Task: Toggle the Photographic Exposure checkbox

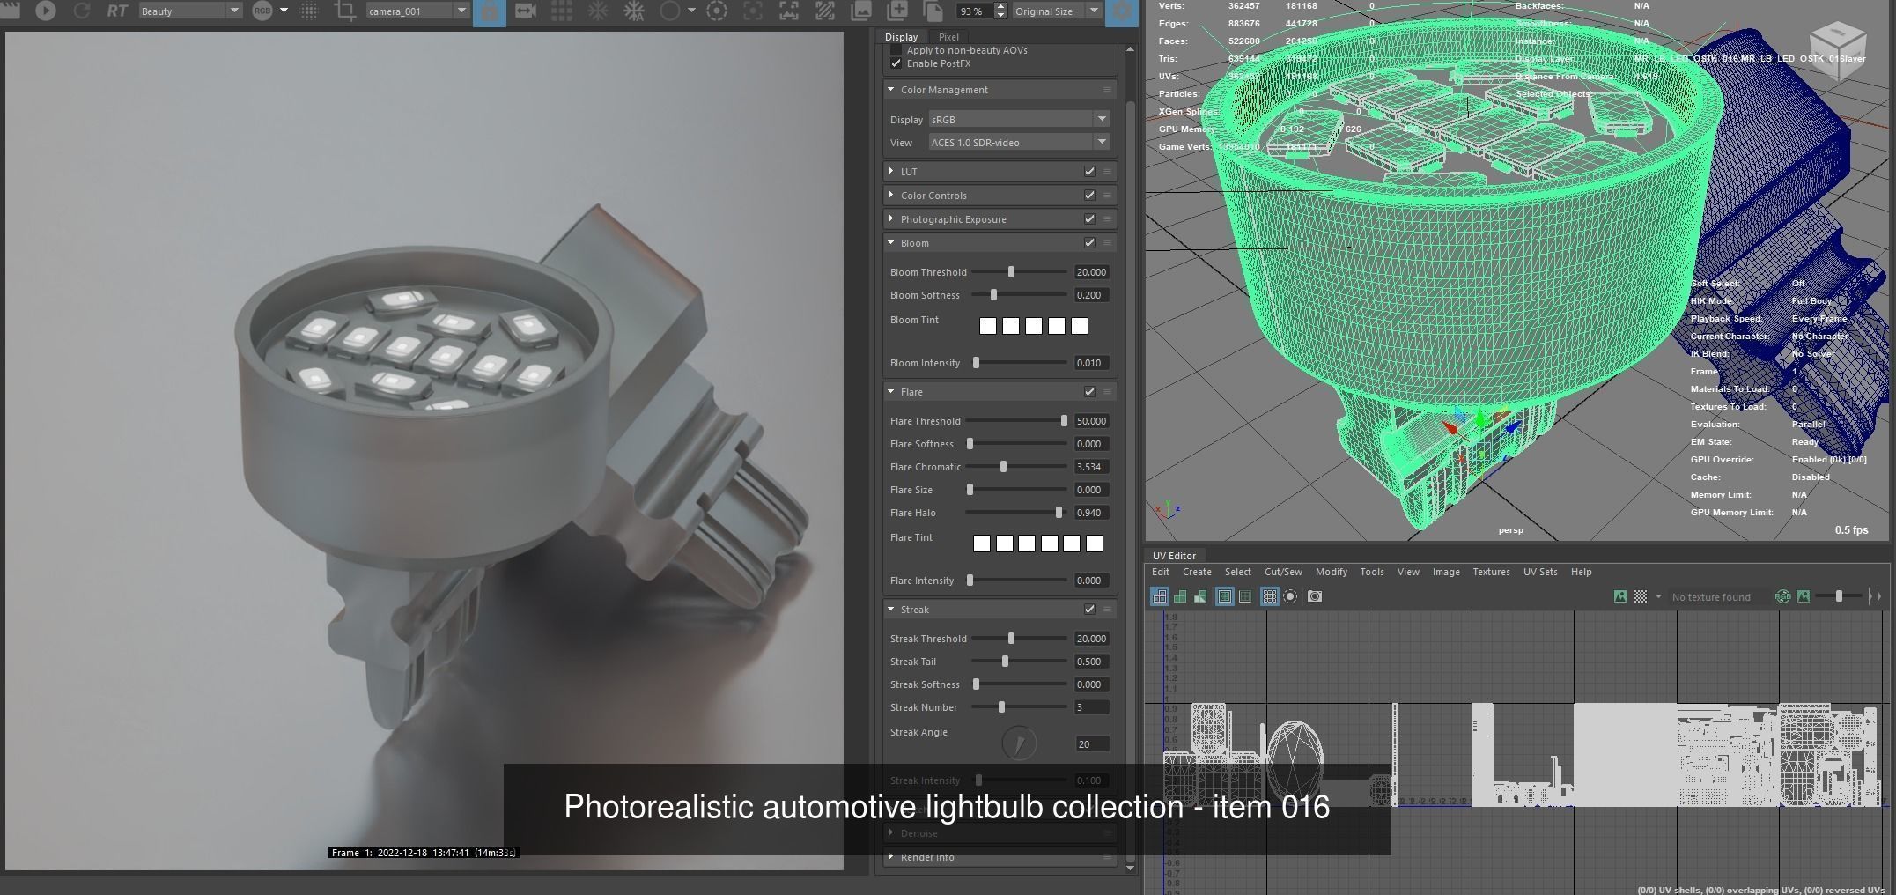Action: point(1089,219)
